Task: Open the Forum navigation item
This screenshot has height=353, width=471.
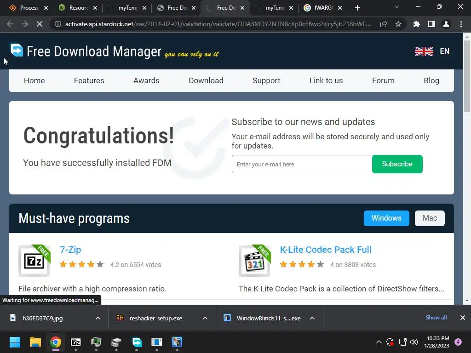Action: (x=383, y=80)
